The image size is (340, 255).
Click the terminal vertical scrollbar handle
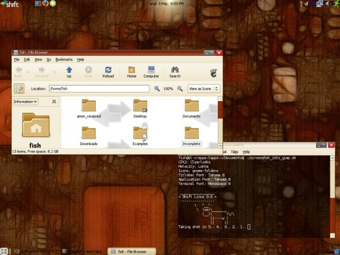(x=332, y=215)
